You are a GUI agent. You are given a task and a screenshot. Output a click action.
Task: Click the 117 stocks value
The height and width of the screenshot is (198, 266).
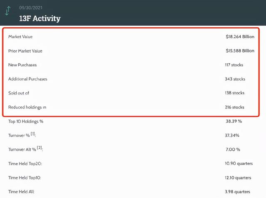234,65
